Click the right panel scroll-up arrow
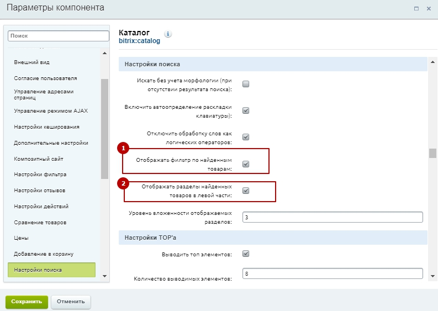Image resolution: width=438 pixels, height=311 pixels. (432, 62)
